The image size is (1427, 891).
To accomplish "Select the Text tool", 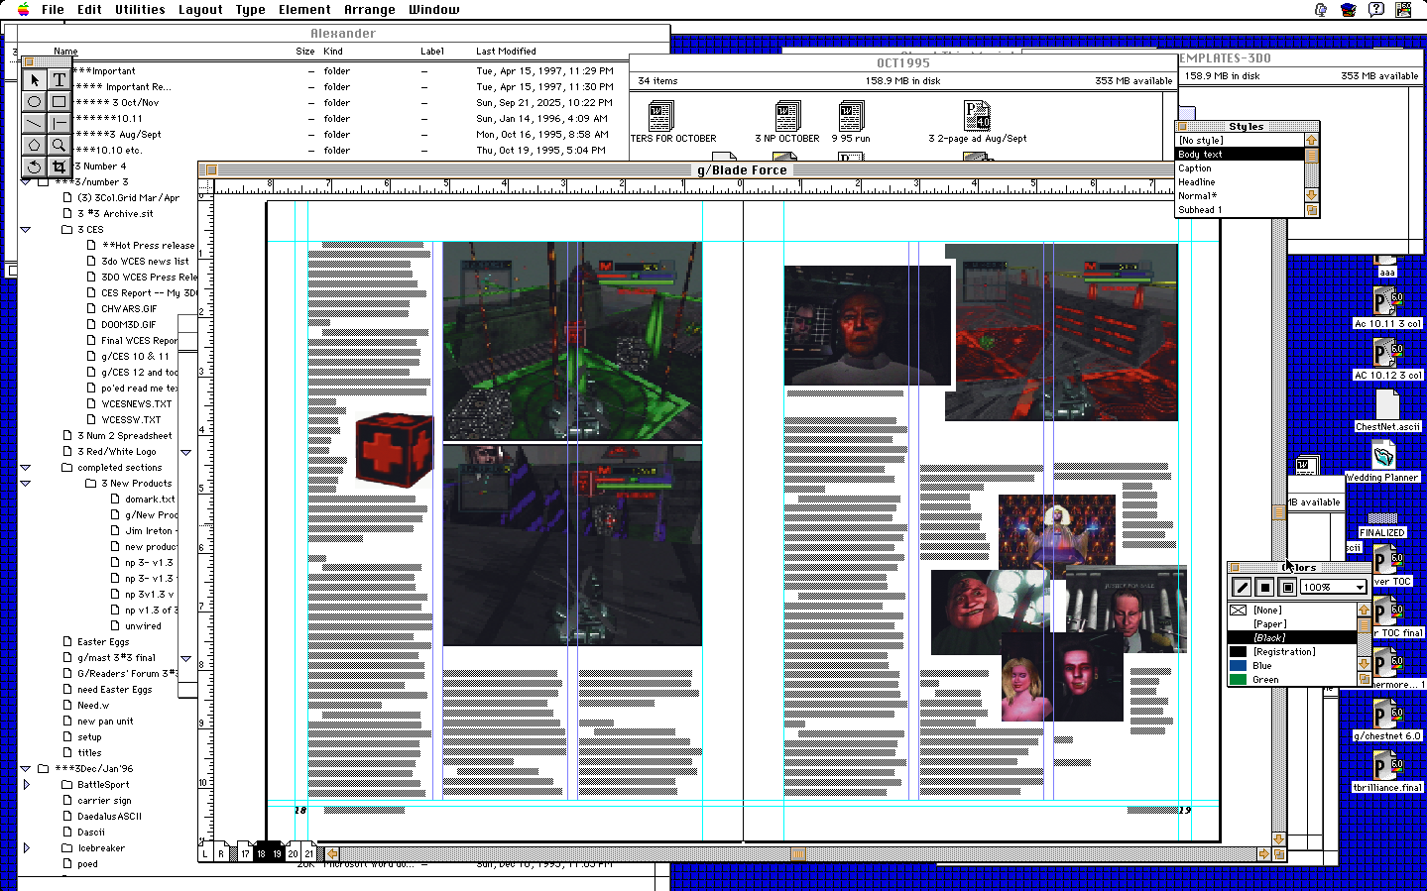I will [x=59, y=79].
